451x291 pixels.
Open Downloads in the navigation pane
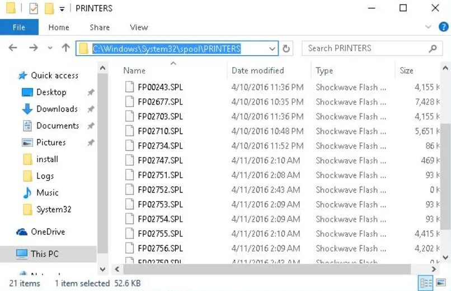pyautogui.click(x=57, y=109)
